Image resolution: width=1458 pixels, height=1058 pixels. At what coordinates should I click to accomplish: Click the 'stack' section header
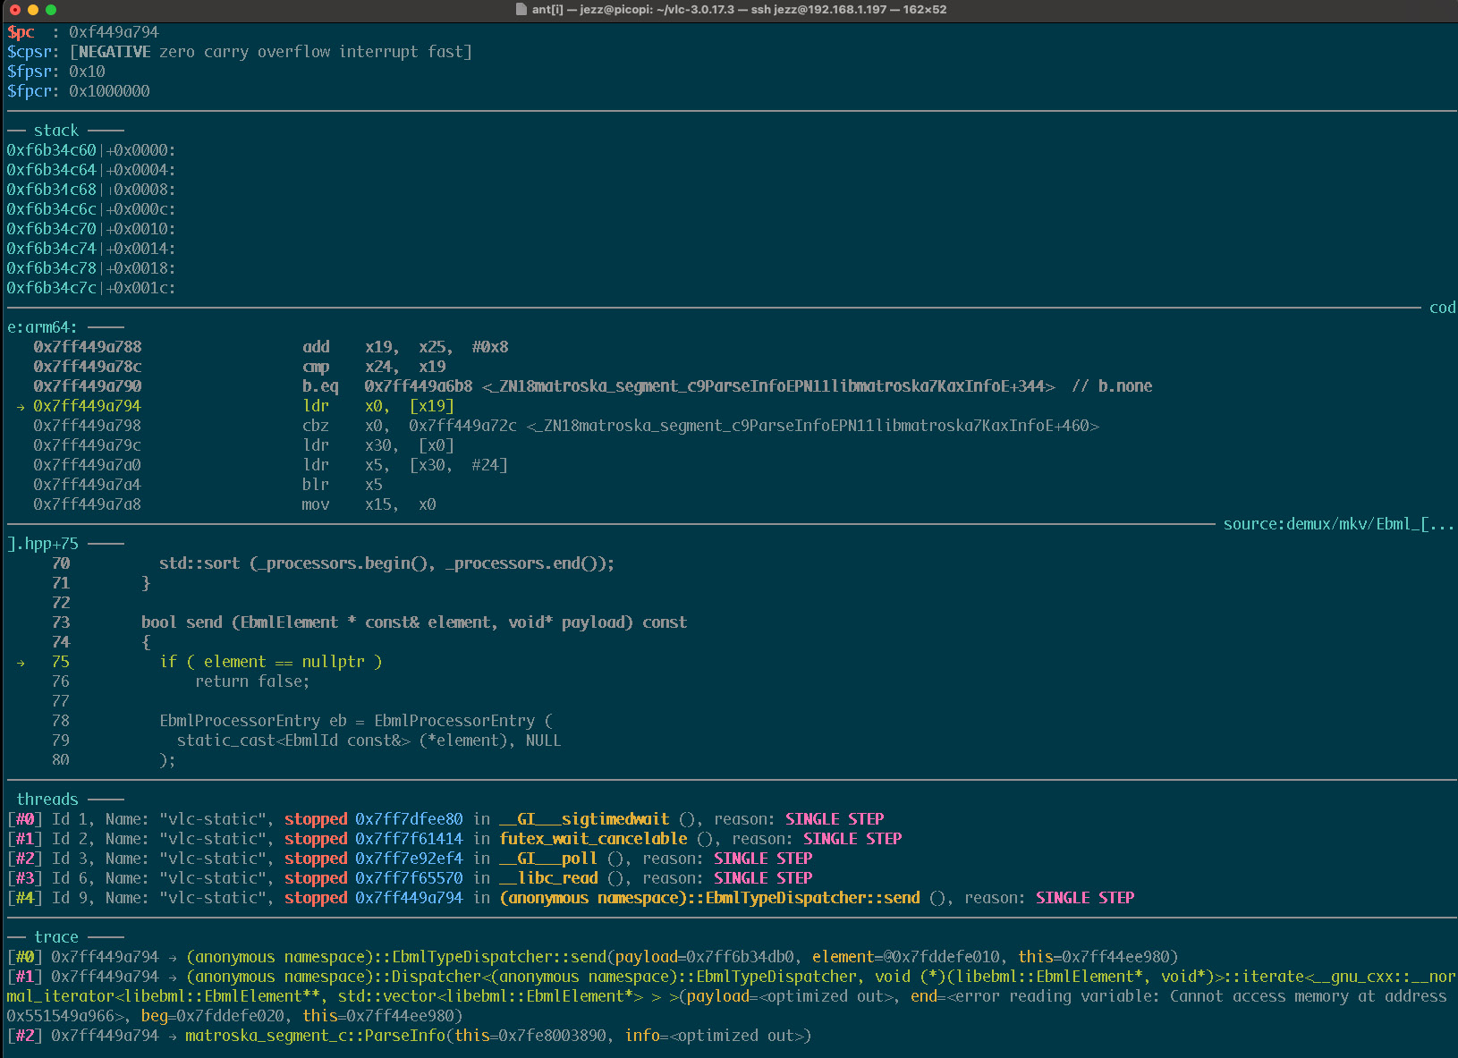point(55,131)
